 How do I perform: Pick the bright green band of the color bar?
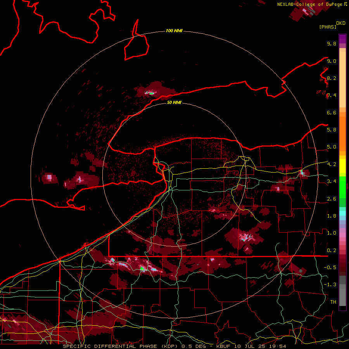[342, 187]
